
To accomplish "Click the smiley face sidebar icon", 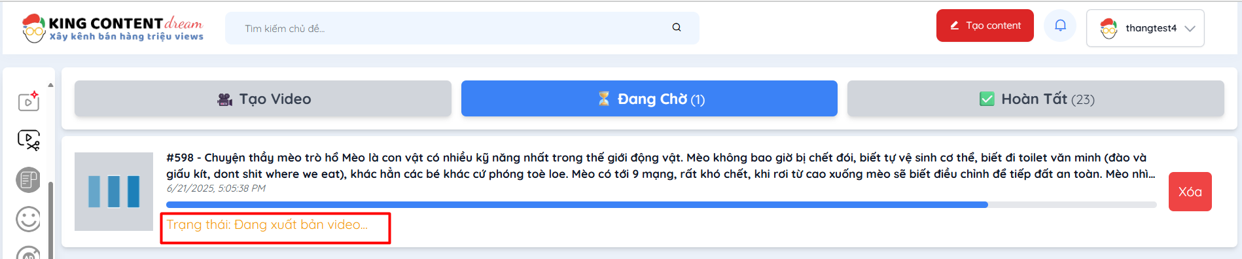I will pos(28,219).
